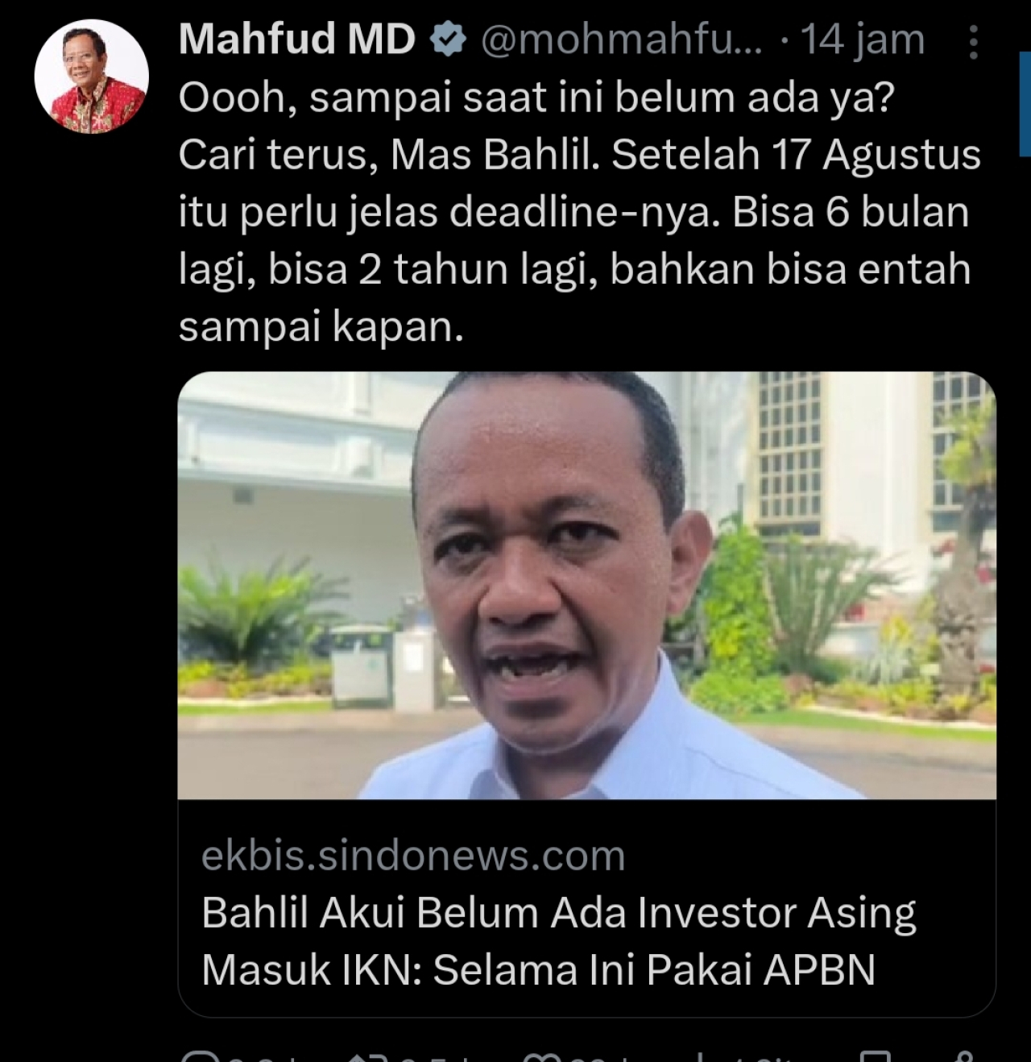Image resolution: width=1031 pixels, height=1062 pixels.
Task: Click the tweet's last line 'sampai kapan.'
Action: pyautogui.click(x=321, y=328)
